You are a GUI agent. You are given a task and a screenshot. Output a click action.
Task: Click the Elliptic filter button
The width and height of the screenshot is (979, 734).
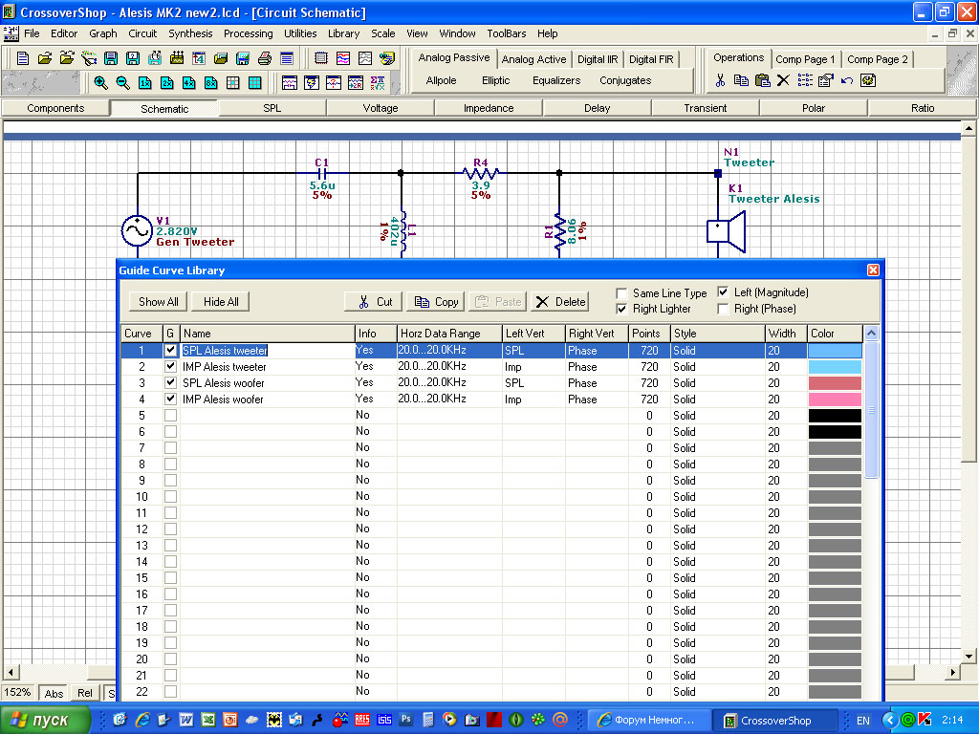[x=496, y=80]
